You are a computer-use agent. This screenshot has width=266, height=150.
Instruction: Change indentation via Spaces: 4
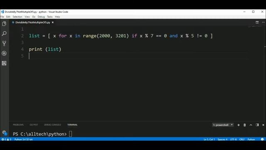point(222,139)
